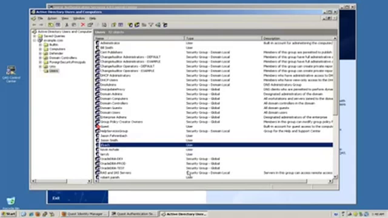This screenshot has width=388, height=218.
Task: Click Exit in the background window
Action: [56, 198]
